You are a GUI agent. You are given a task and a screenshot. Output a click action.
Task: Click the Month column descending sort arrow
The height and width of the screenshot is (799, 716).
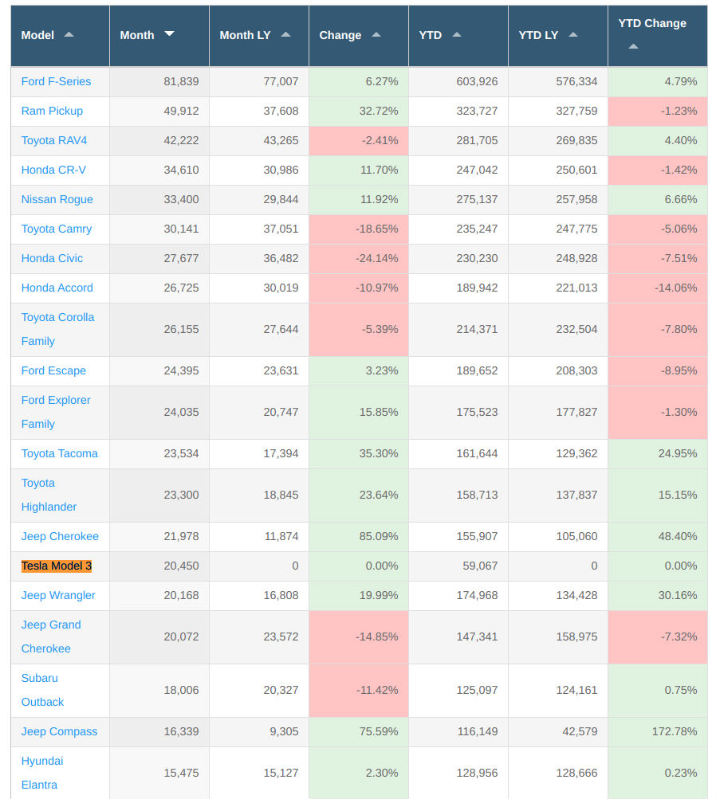(x=169, y=33)
